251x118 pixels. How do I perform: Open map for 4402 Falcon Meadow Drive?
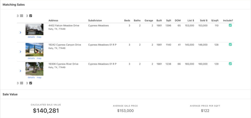coord(39,37)
